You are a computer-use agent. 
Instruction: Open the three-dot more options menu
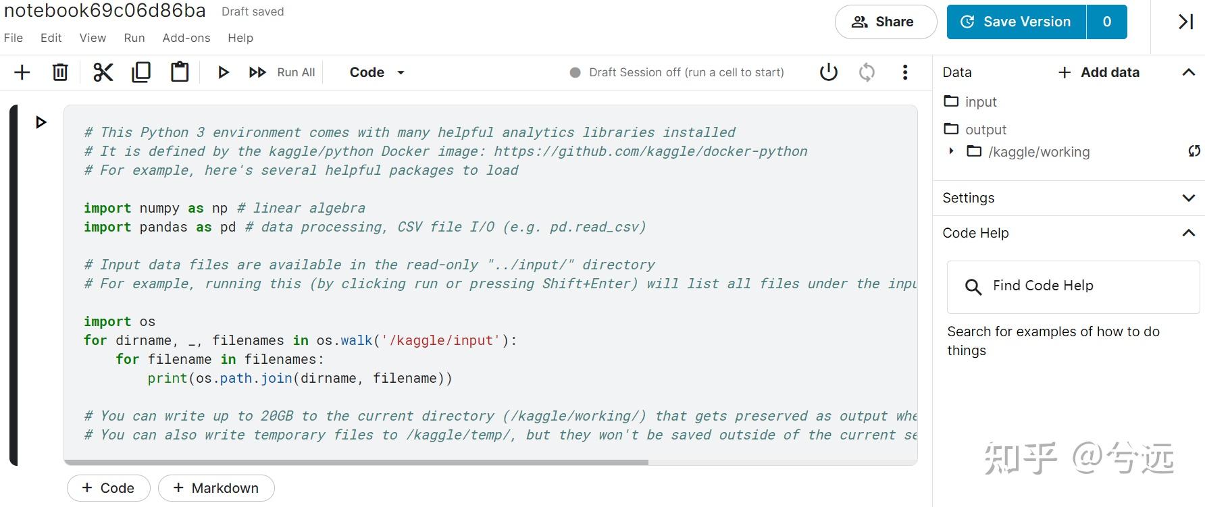905,72
